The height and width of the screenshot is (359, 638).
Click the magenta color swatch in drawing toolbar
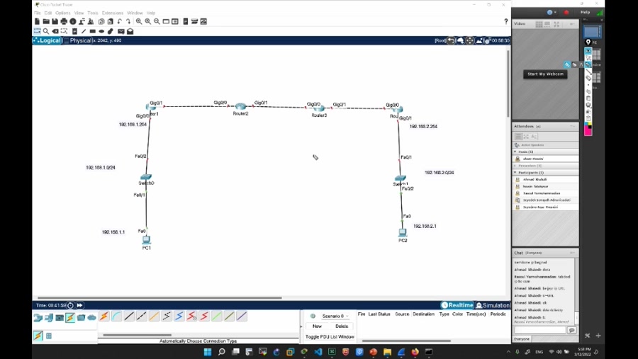pyautogui.click(x=588, y=130)
